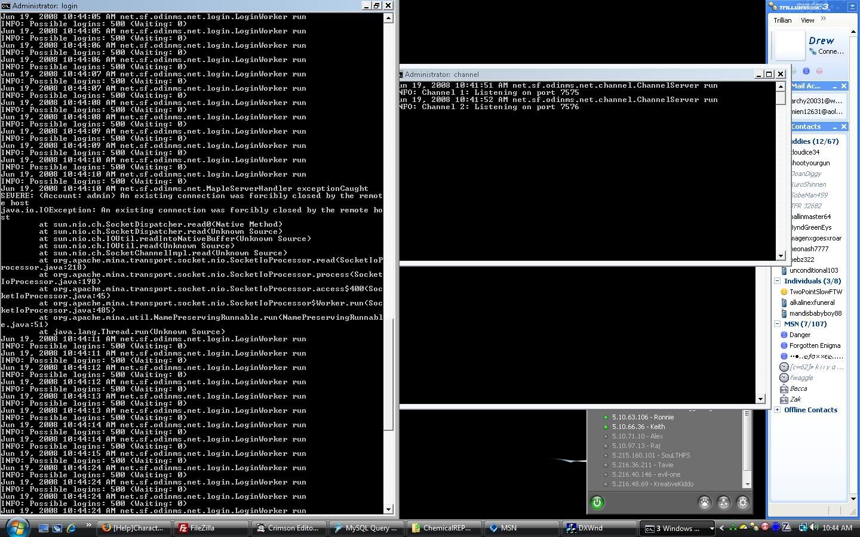Click the blue status orb in Trillian
860x537 pixels.
click(806, 71)
